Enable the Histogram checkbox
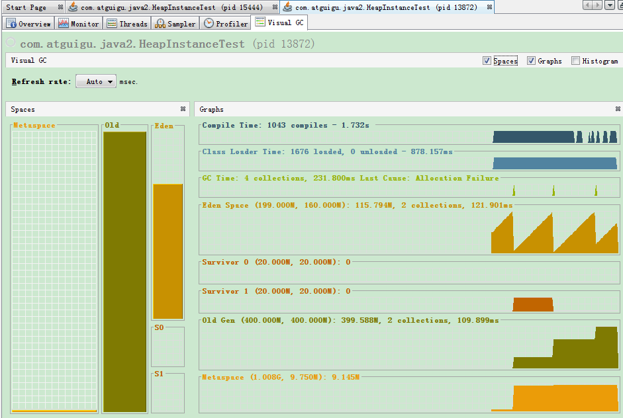This screenshot has width=623, height=418. pos(575,60)
